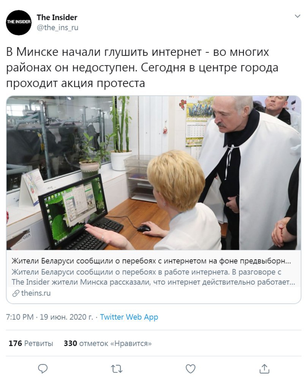Click the link card description text
This screenshot has height=380, width=308.
153,277
